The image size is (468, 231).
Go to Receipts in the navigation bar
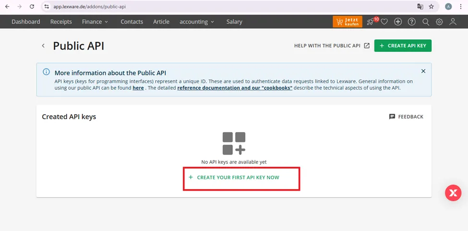61,22
